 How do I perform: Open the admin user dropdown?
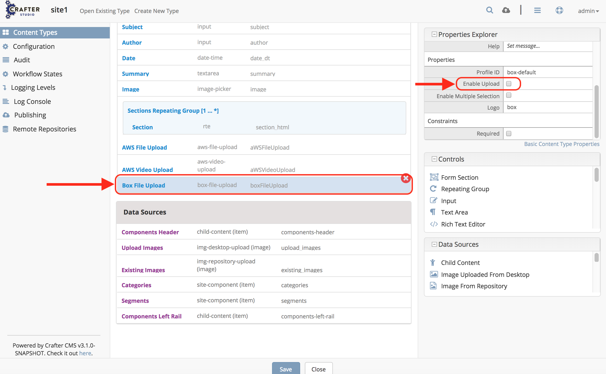pos(588,11)
